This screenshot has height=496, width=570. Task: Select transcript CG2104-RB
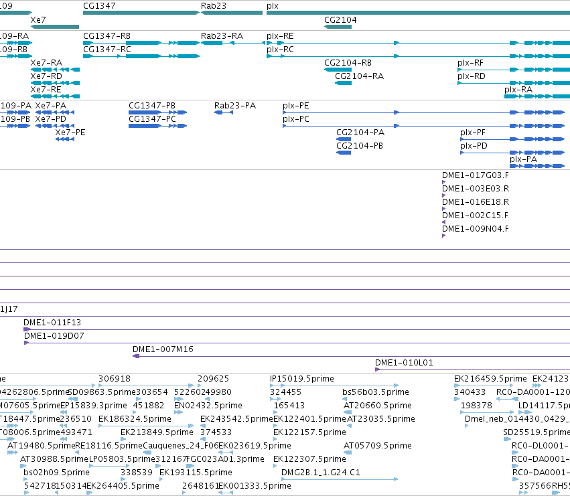click(338, 70)
